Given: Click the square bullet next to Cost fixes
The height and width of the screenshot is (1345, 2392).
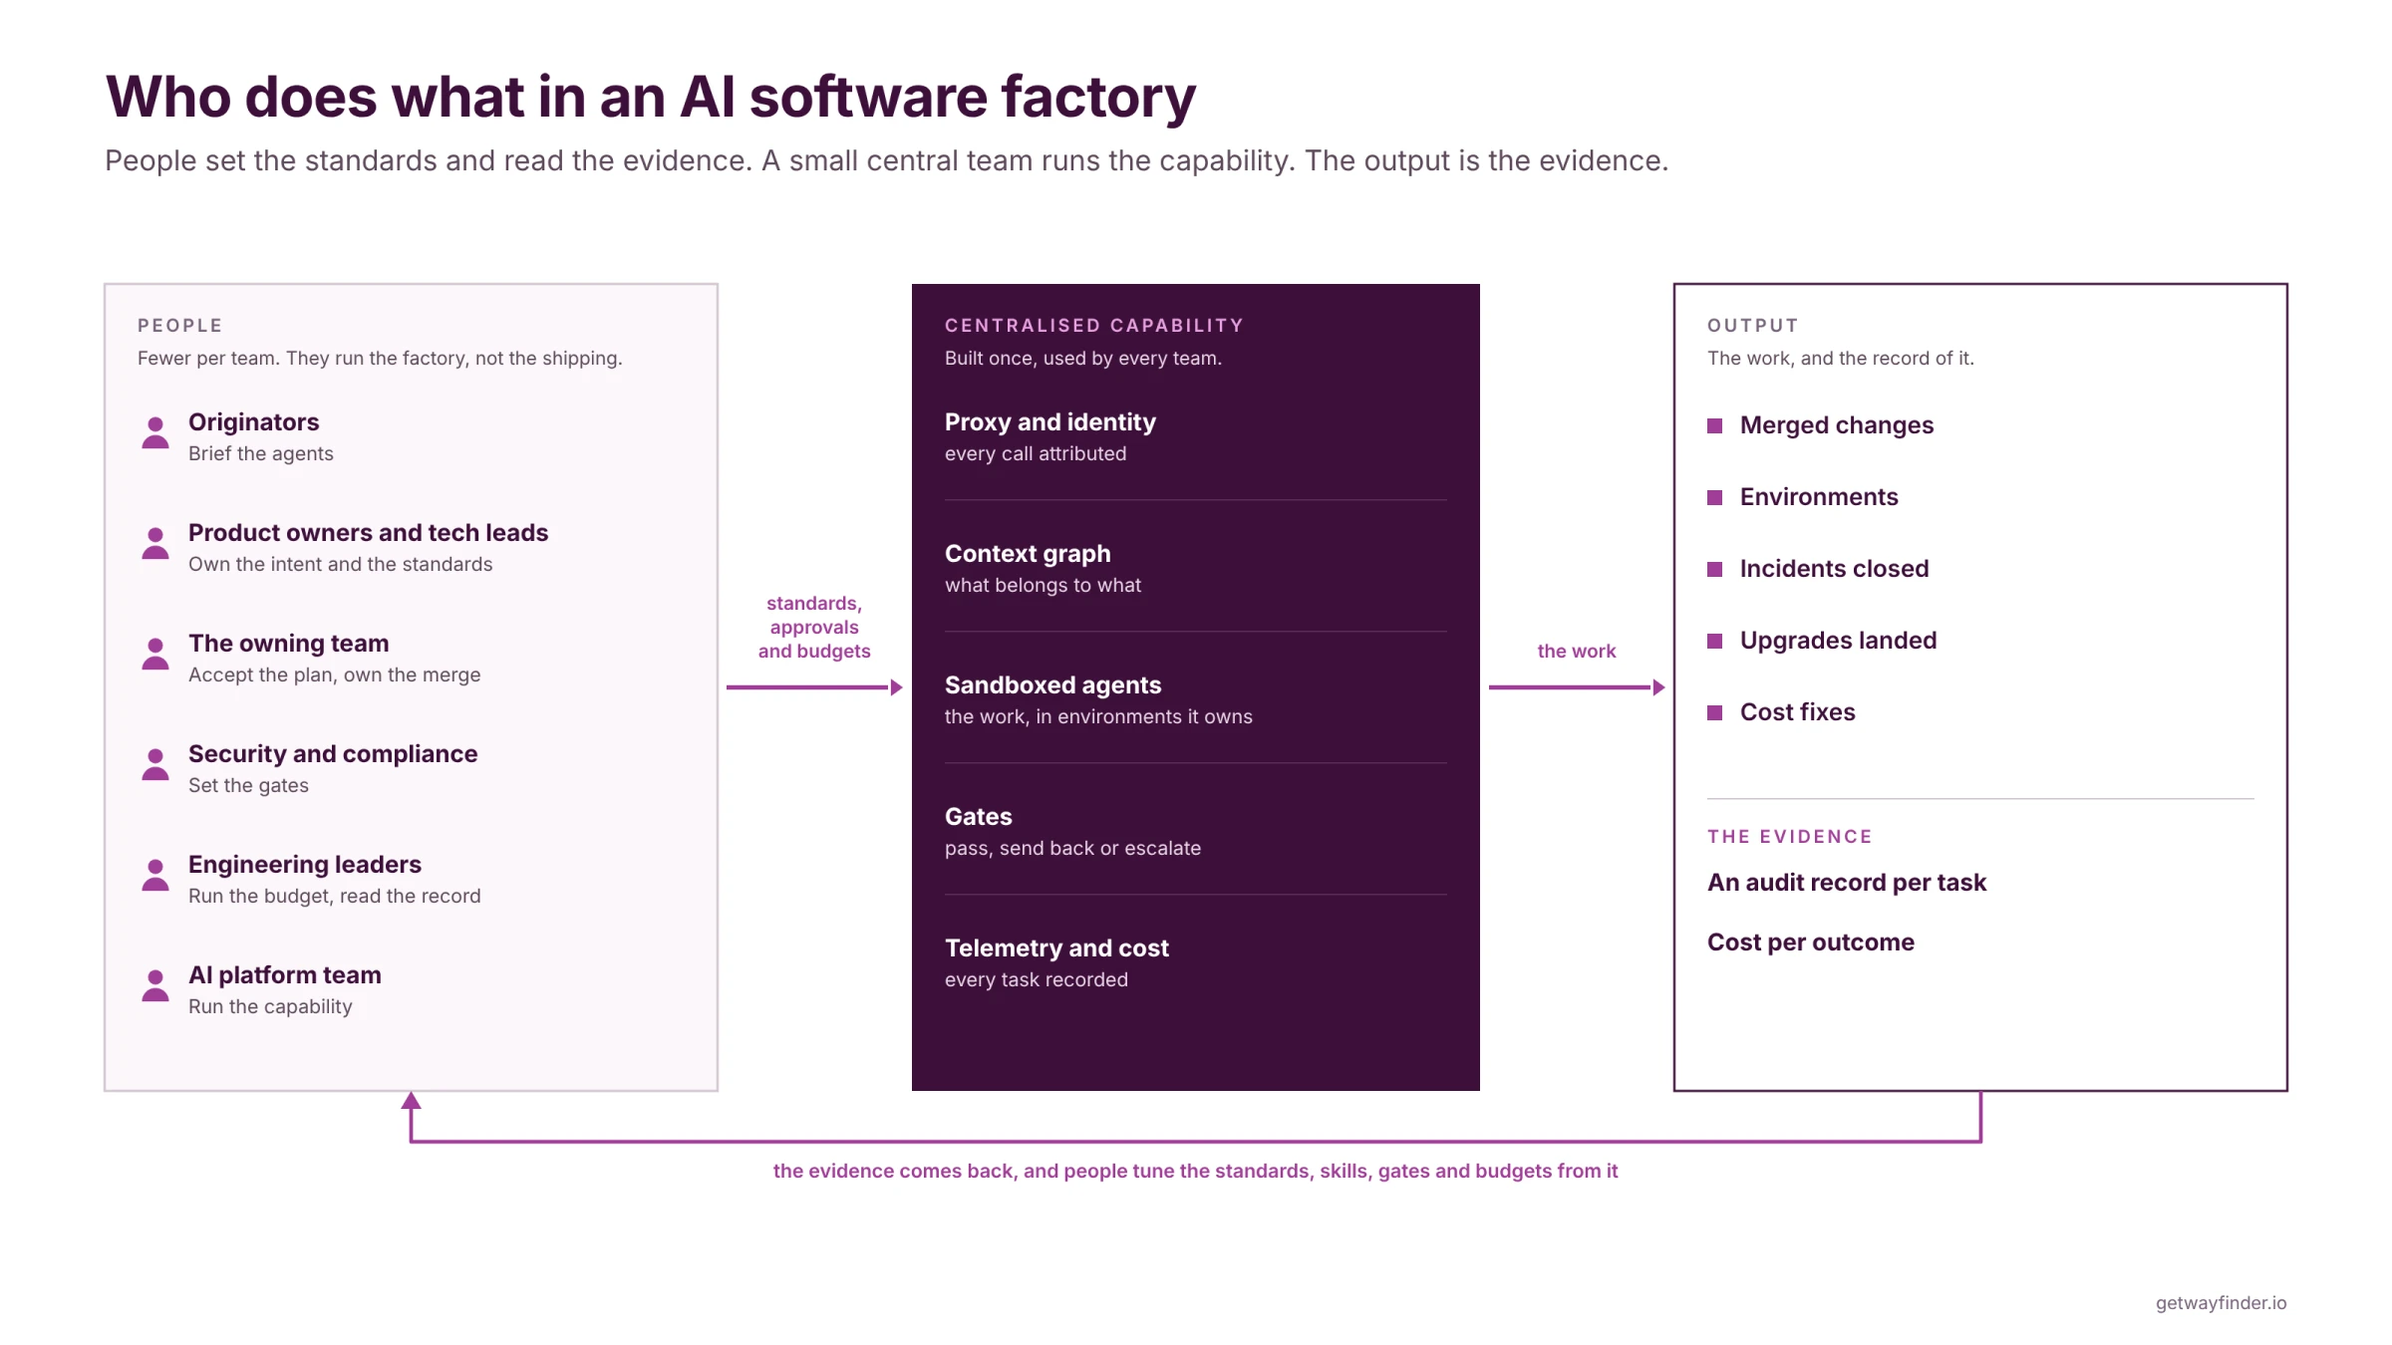Looking at the screenshot, I should click(x=1715, y=713).
